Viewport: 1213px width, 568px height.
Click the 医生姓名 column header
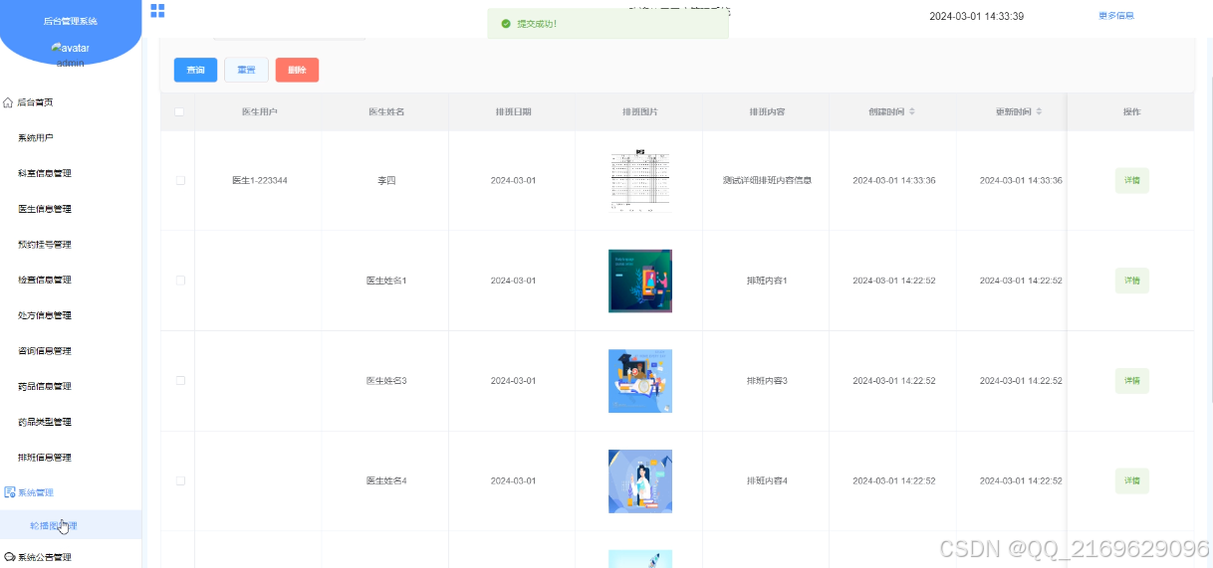386,111
